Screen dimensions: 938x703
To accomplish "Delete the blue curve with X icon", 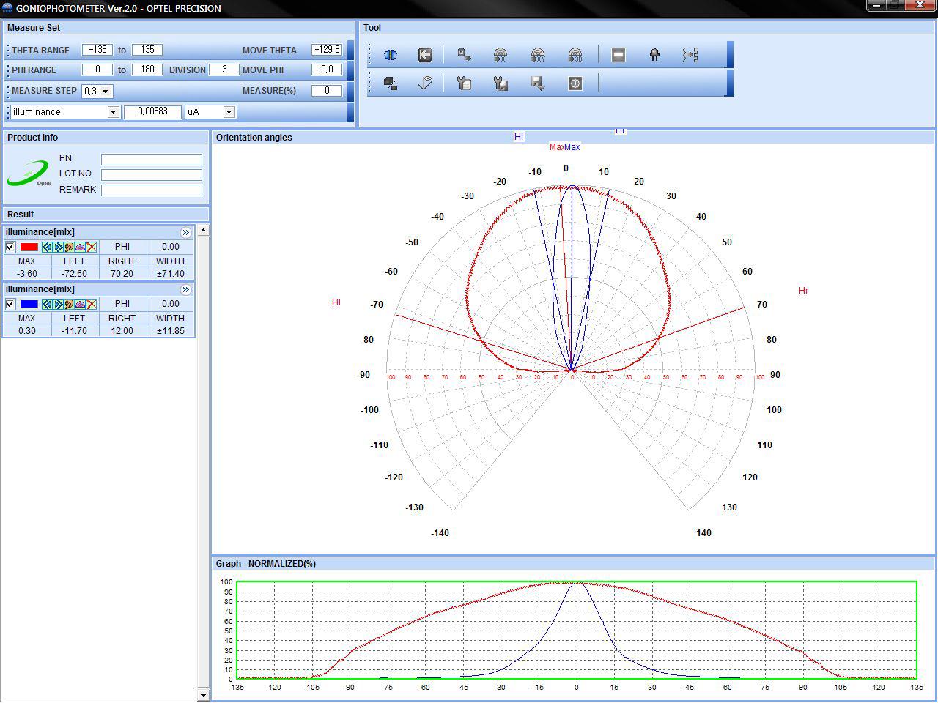I will tap(92, 305).
